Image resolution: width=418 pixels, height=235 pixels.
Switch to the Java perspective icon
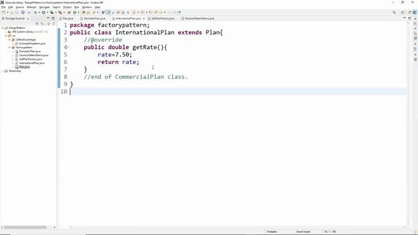pos(415,12)
